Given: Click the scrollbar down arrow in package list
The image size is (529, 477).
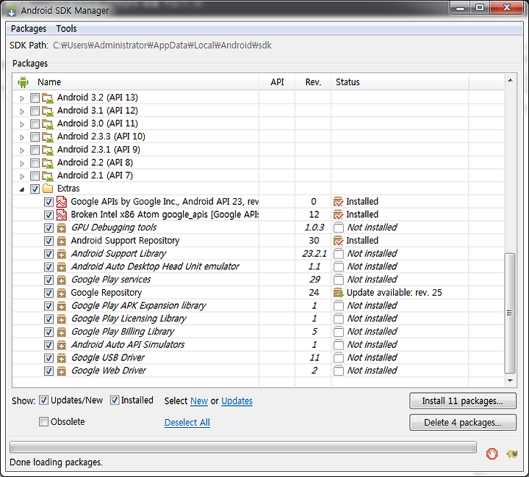Looking at the screenshot, I should click(510, 381).
